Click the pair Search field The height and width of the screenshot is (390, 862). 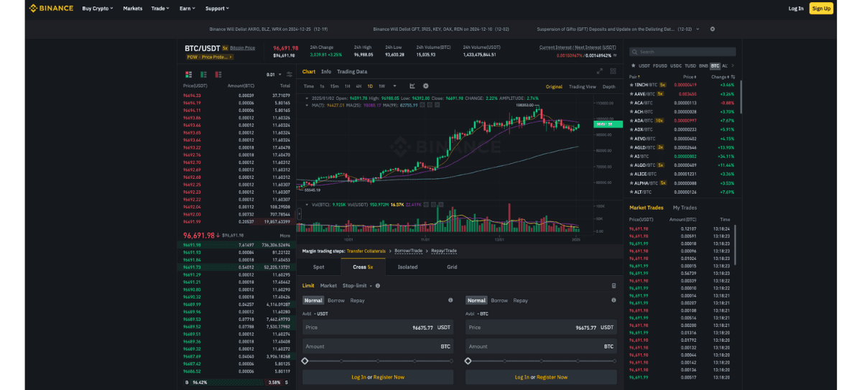click(682, 52)
